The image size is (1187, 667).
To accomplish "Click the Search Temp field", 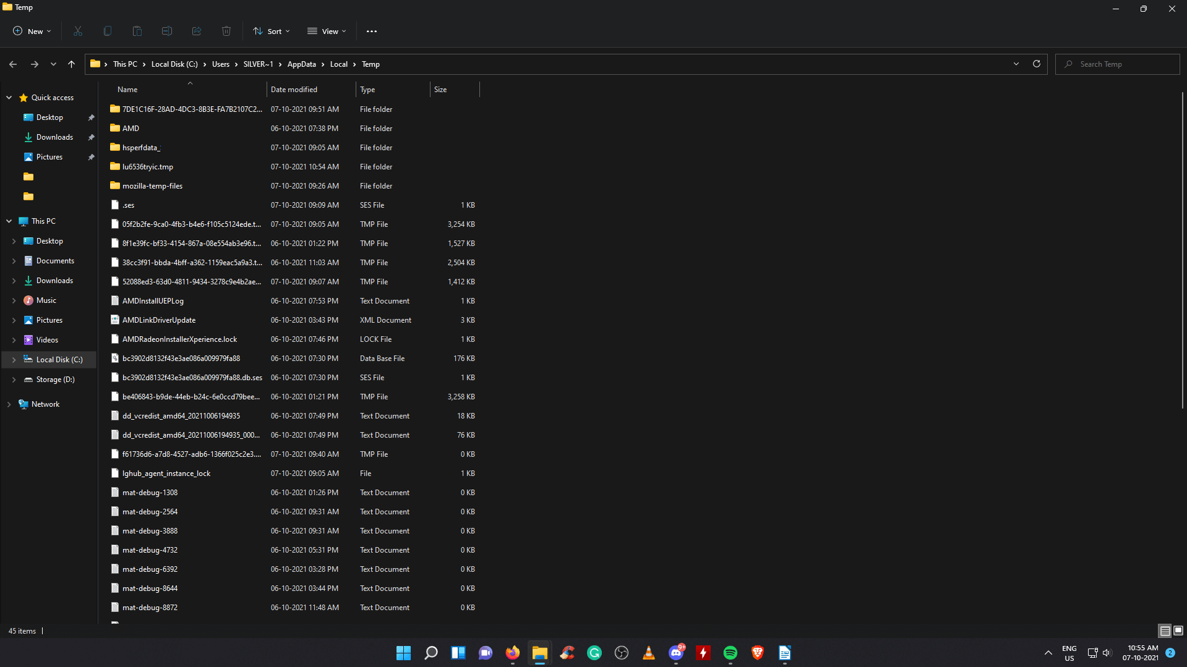I will (1118, 64).
